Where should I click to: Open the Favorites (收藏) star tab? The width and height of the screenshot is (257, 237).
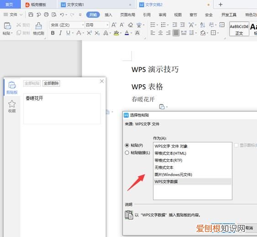[12, 106]
